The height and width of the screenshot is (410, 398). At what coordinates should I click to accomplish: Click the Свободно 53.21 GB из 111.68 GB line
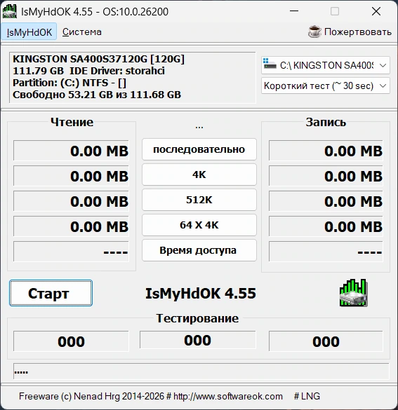tap(97, 95)
